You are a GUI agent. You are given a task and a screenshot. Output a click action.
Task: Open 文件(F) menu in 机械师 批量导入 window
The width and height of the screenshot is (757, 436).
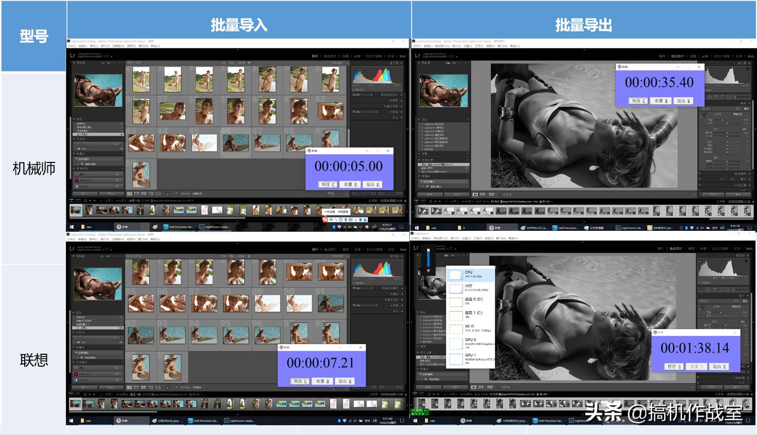(x=72, y=46)
